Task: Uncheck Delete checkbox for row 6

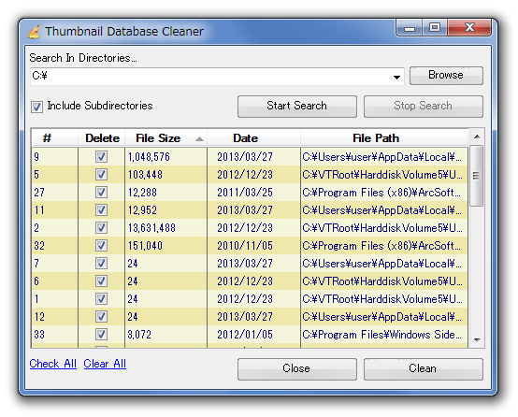Action: pyautogui.click(x=101, y=281)
